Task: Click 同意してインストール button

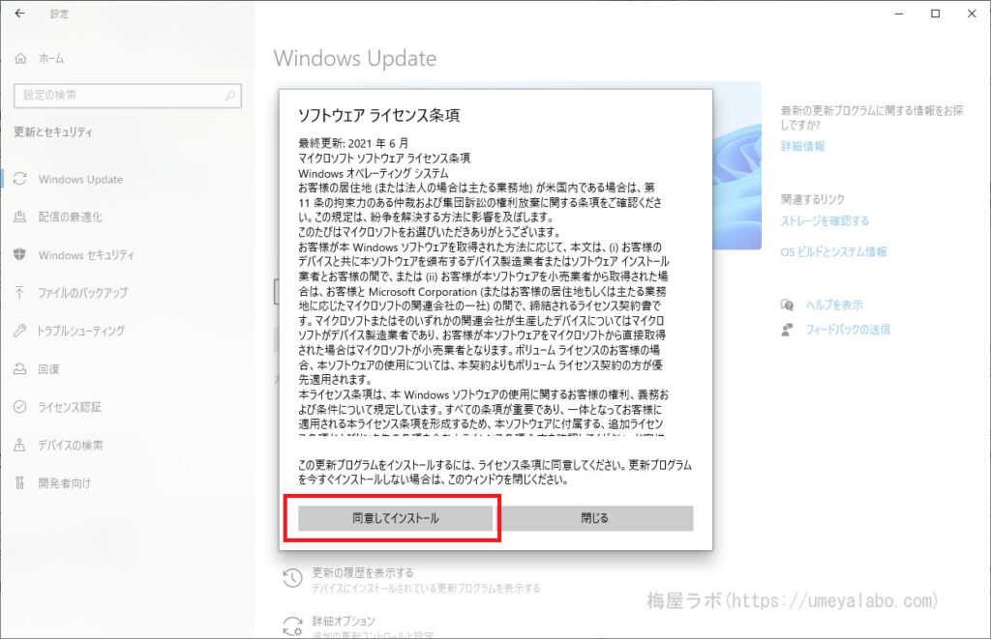Action: tap(396, 518)
